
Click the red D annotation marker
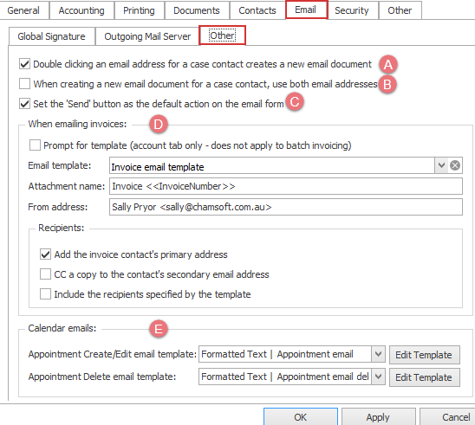[159, 124]
